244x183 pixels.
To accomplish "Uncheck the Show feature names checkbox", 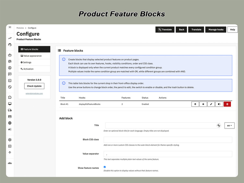I will point(105,167).
